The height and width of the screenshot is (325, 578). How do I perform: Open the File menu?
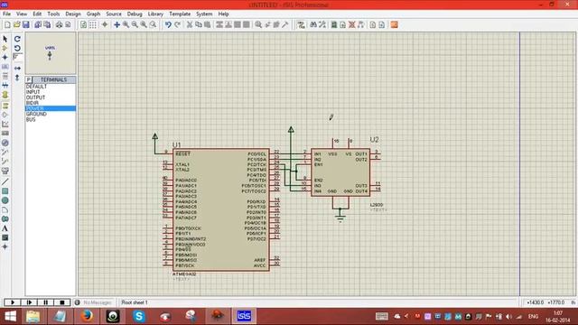pos(6,14)
